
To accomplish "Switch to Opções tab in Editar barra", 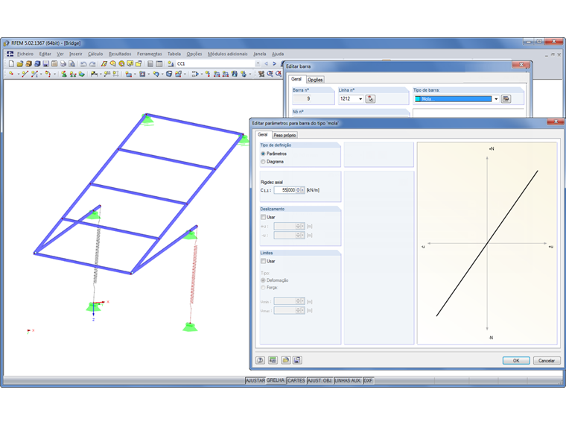I will pyautogui.click(x=315, y=80).
